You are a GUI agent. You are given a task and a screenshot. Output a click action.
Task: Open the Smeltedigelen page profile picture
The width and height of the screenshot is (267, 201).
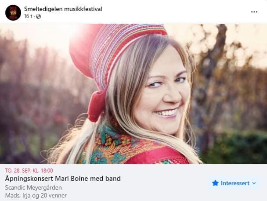(x=13, y=12)
